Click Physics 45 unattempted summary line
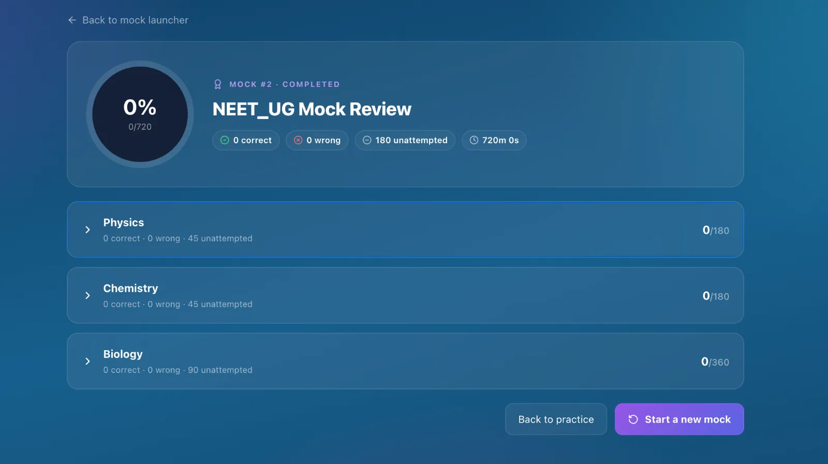828x464 pixels. (178, 238)
